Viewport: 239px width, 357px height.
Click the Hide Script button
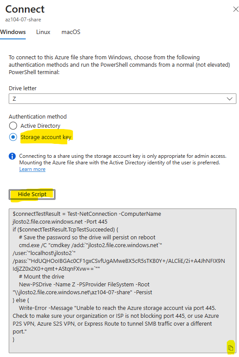[32, 194]
